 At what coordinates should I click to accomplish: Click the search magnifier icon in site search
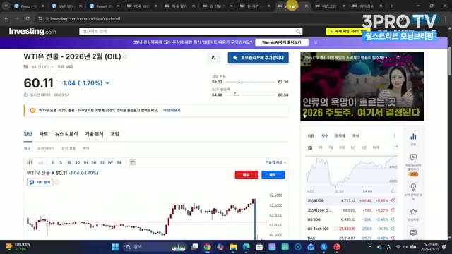coord(298,31)
